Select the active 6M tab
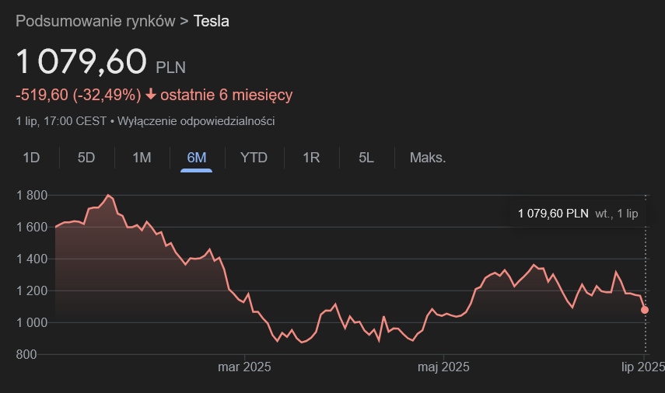665x393 pixels. click(197, 158)
